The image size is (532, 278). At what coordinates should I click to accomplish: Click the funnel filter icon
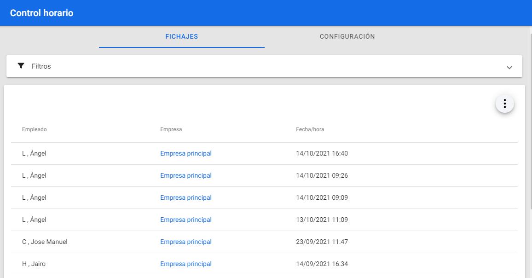[x=21, y=66]
